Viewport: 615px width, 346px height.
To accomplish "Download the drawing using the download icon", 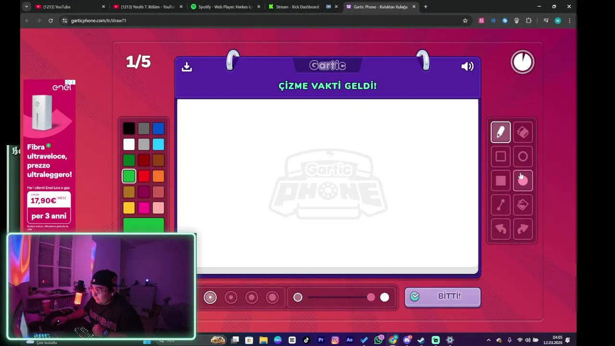I will 187,67.
